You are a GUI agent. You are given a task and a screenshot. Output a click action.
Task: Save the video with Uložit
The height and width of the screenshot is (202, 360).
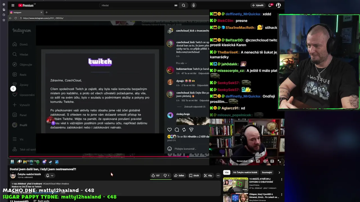(x=194, y=176)
